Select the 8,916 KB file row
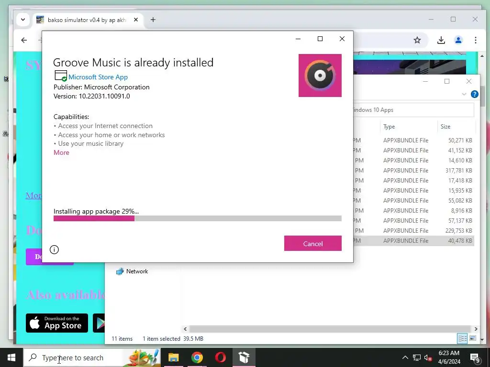The height and width of the screenshot is (367, 490). click(413, 211)
